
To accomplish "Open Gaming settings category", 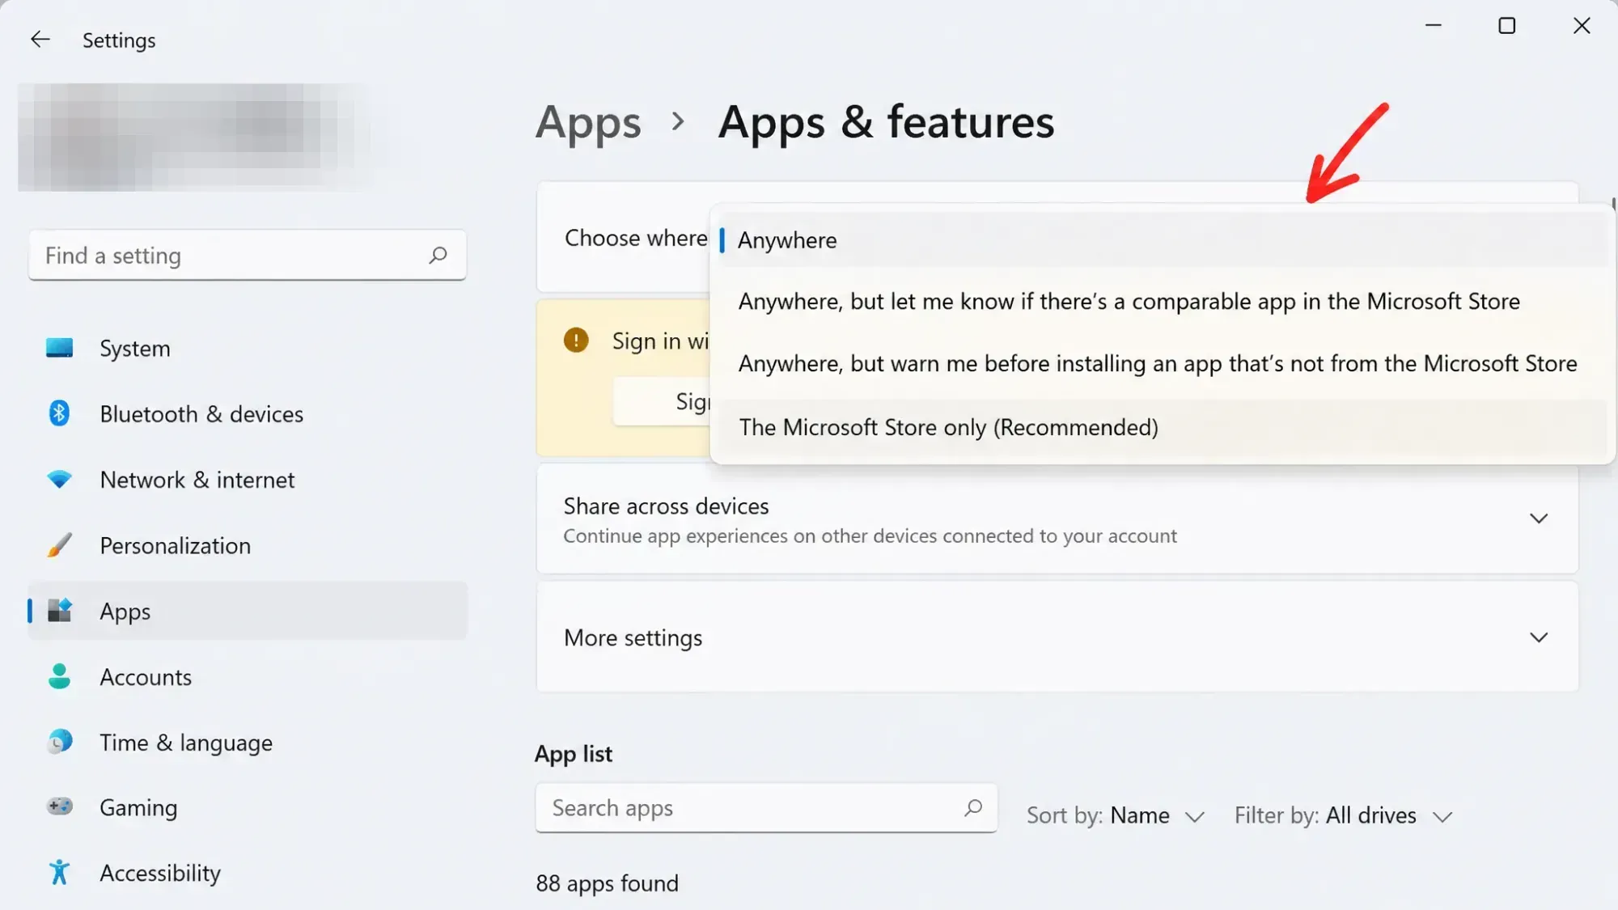I will [248, 807].
